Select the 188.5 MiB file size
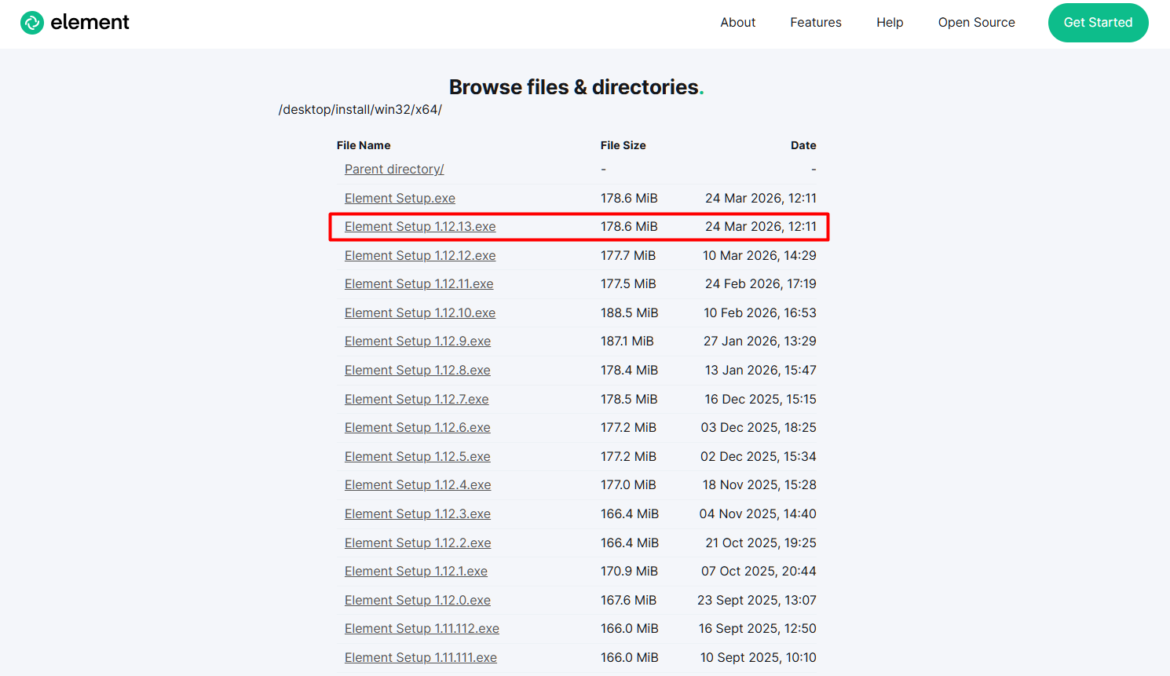1170x676 pixels. (x=630, y=313)
